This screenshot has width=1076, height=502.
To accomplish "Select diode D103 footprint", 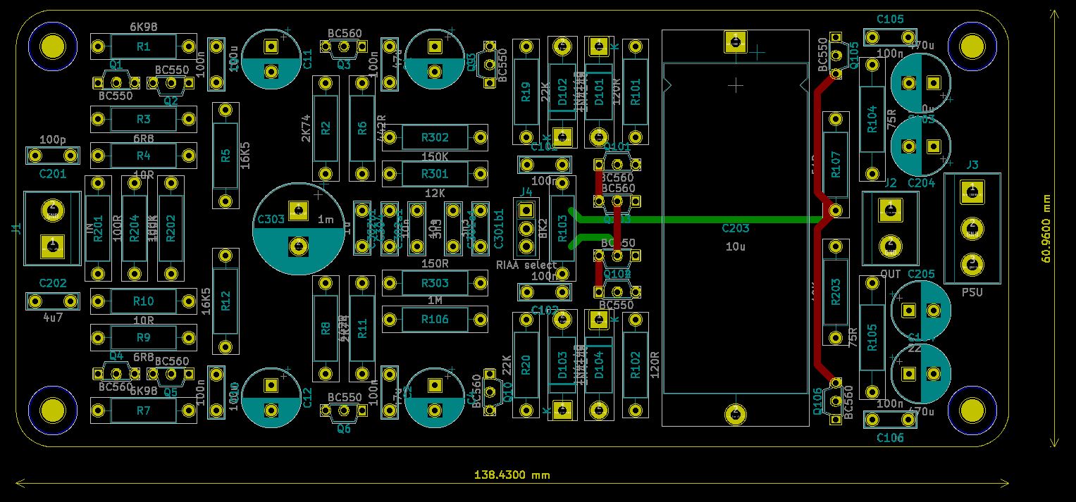I will 562,365.
